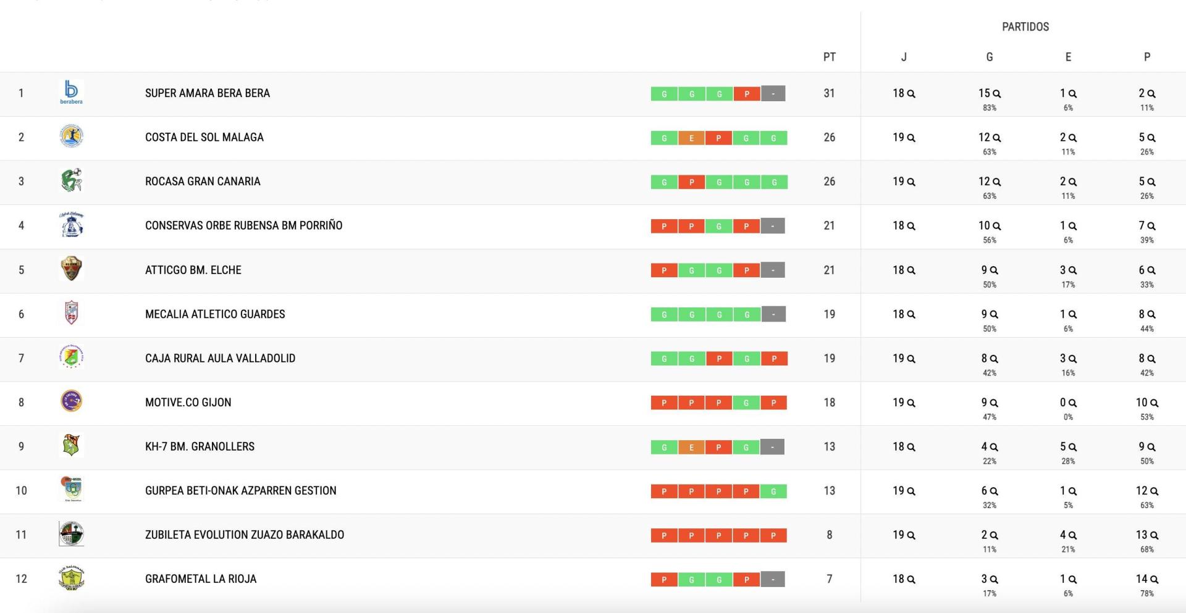Inspect Grafometal La Rioja's 14 losses
The image size is (1186, 613).
point(1147,579)
